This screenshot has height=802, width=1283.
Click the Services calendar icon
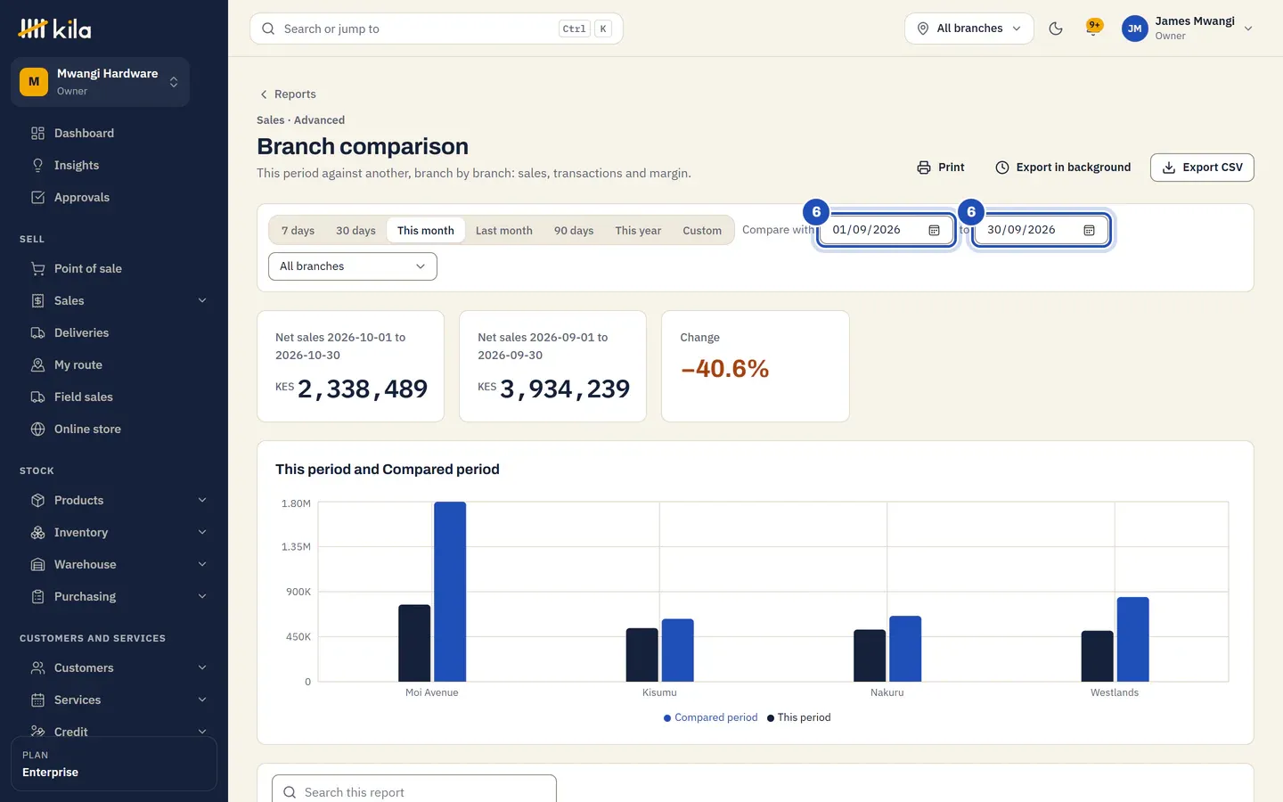coord(37,700)
